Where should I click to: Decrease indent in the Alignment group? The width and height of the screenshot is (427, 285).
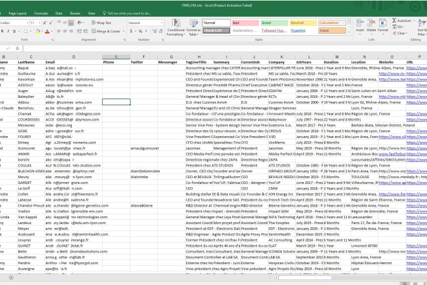click(x=79, y=31)
